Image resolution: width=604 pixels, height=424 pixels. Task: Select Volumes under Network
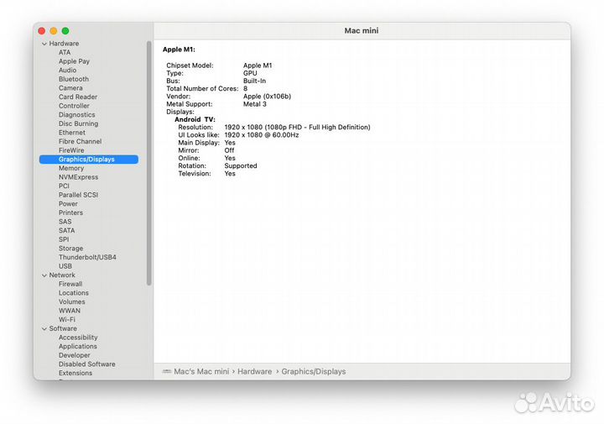71,301
